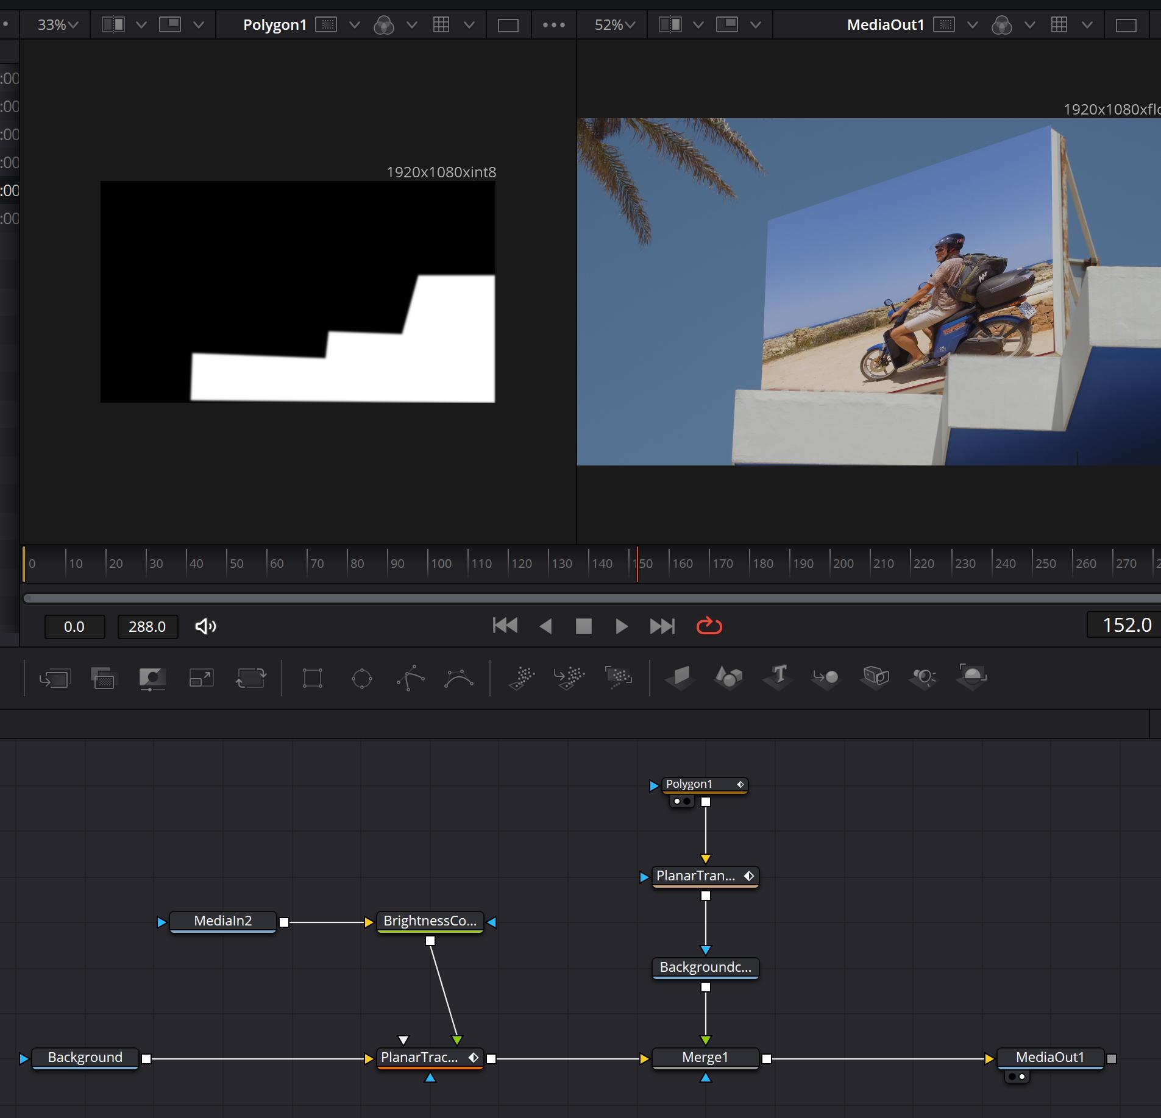Stop playback
This screenshot has width=1161, height=1118.
point(584,626)
